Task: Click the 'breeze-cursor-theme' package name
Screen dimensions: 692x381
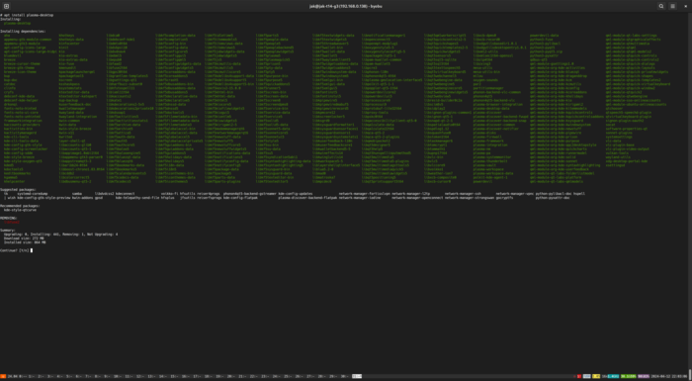Action: pyautogui.click(x=22, y=63)
